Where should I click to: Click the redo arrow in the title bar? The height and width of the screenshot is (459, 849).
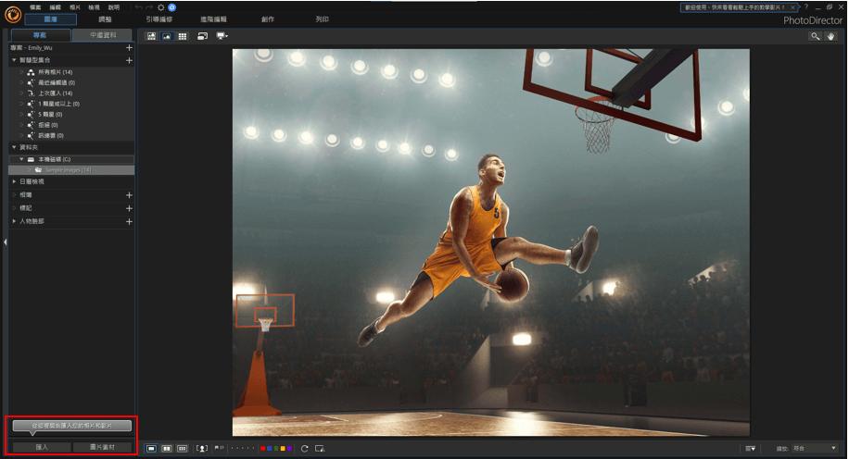148,7
